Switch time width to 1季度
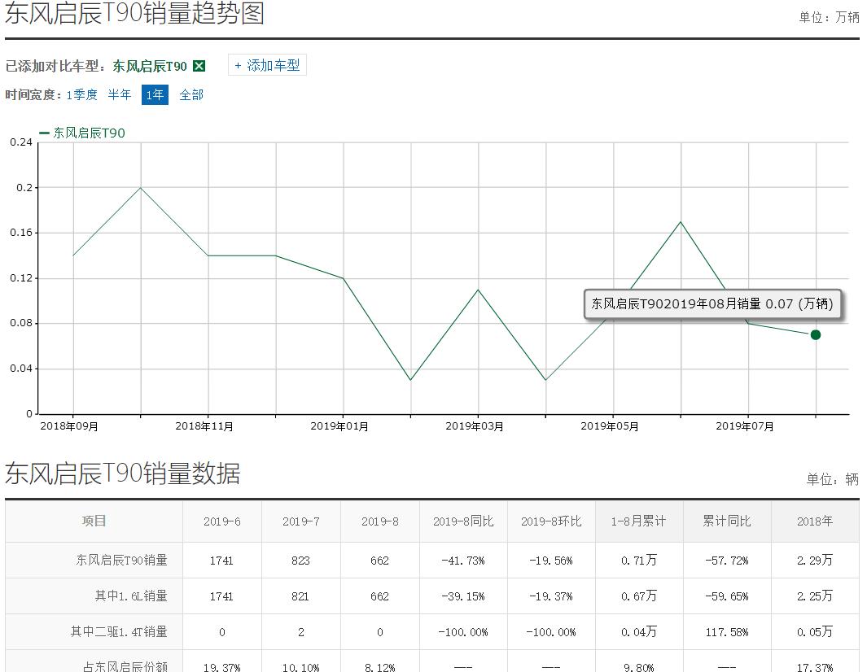 pos(83,94)
